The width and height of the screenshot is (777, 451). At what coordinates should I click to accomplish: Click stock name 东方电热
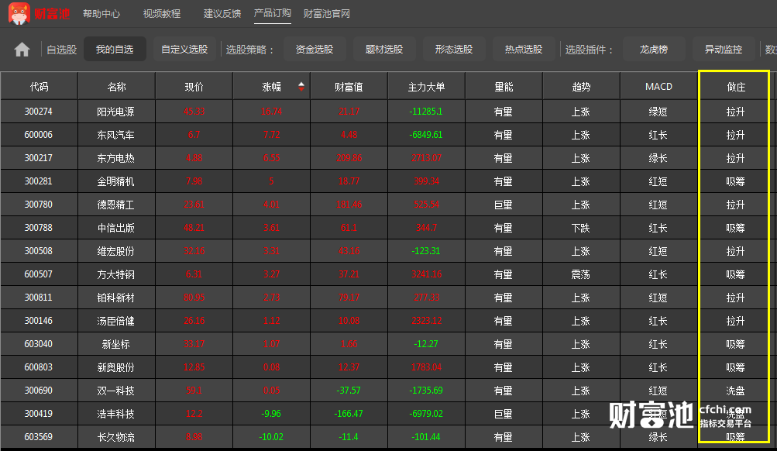pos(115,158)
